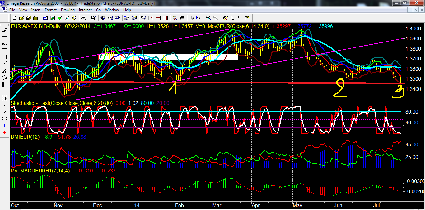The image size is (425, 210).
Task: Pick the red down arrow marker tool
Action: pos(5,132)
